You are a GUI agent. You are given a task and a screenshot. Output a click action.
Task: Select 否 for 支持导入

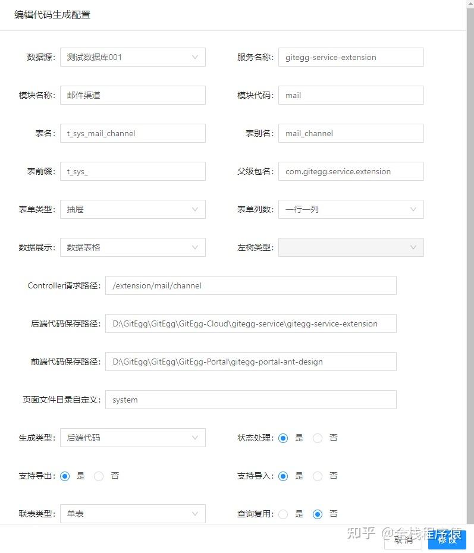click(x=318, y=476)
